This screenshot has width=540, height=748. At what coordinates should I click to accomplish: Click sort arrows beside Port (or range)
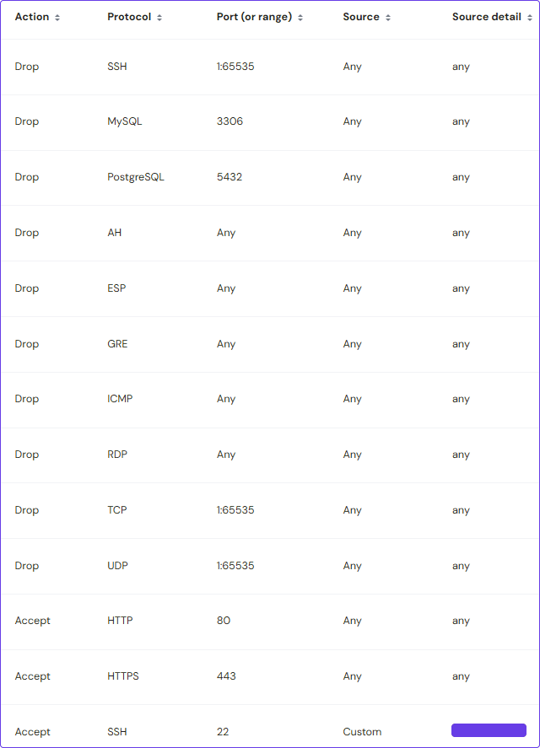(x=300, y=18)
